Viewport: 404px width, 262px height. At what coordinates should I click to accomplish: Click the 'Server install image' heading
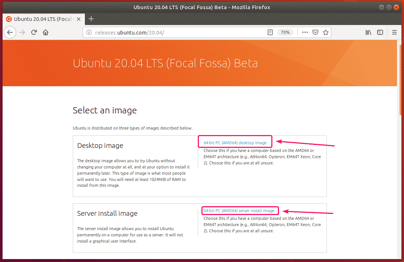pyautogui.click(x=107, y=214)
